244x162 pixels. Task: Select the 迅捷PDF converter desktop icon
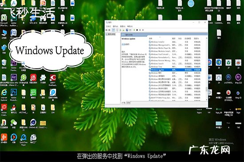coord(53,95)
